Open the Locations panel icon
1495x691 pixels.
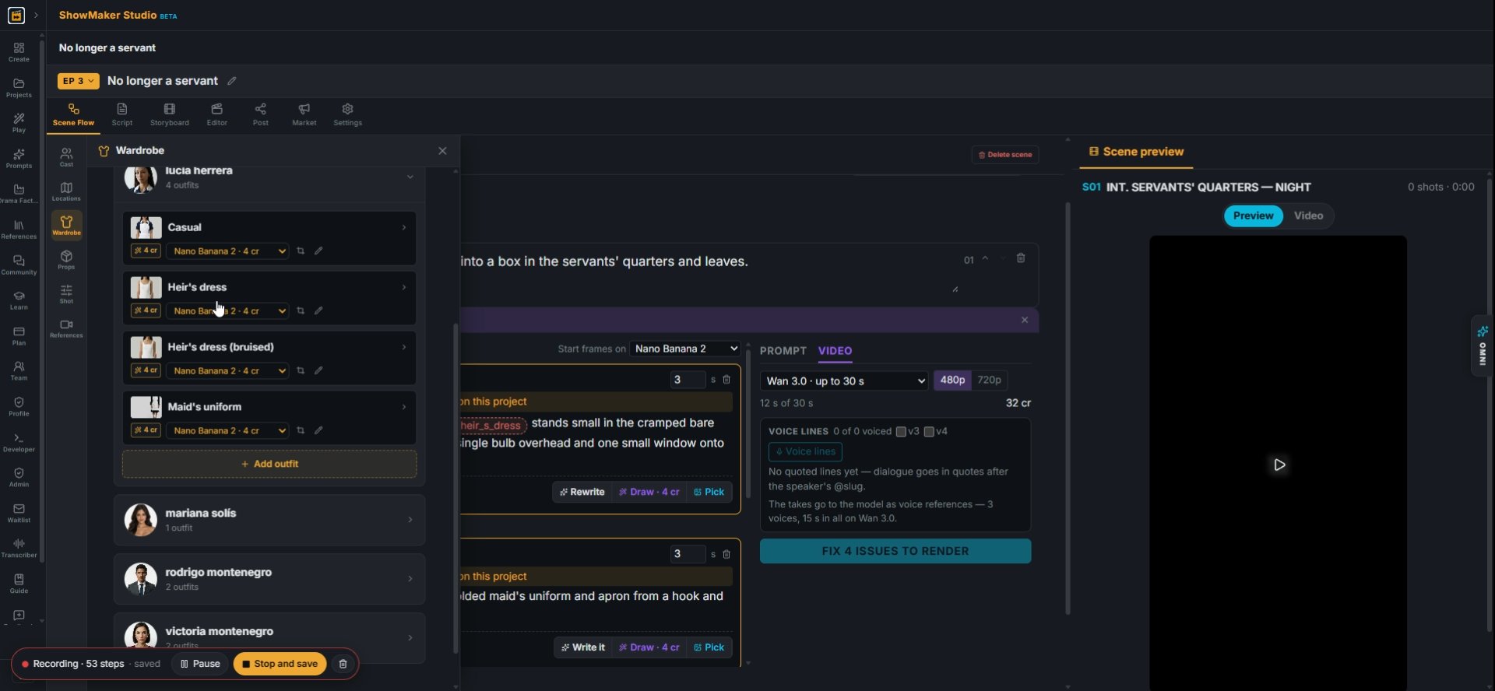[x=66, y=191]
